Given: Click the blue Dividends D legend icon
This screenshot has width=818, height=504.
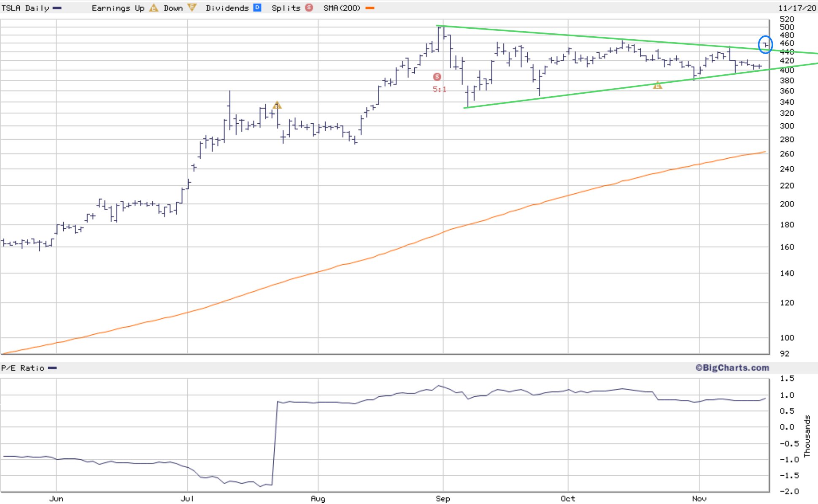Looking at the screenshot, I should click(257, 8).
